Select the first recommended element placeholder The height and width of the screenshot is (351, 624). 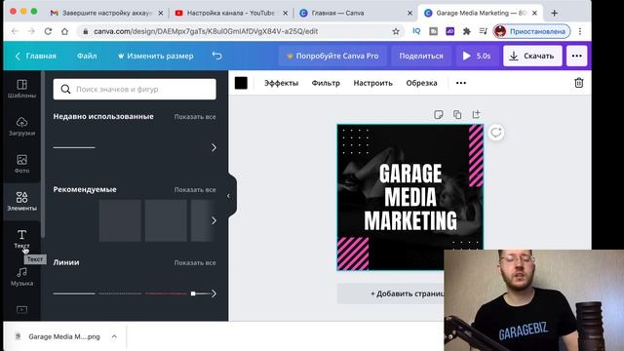click(x=120, y=220)
